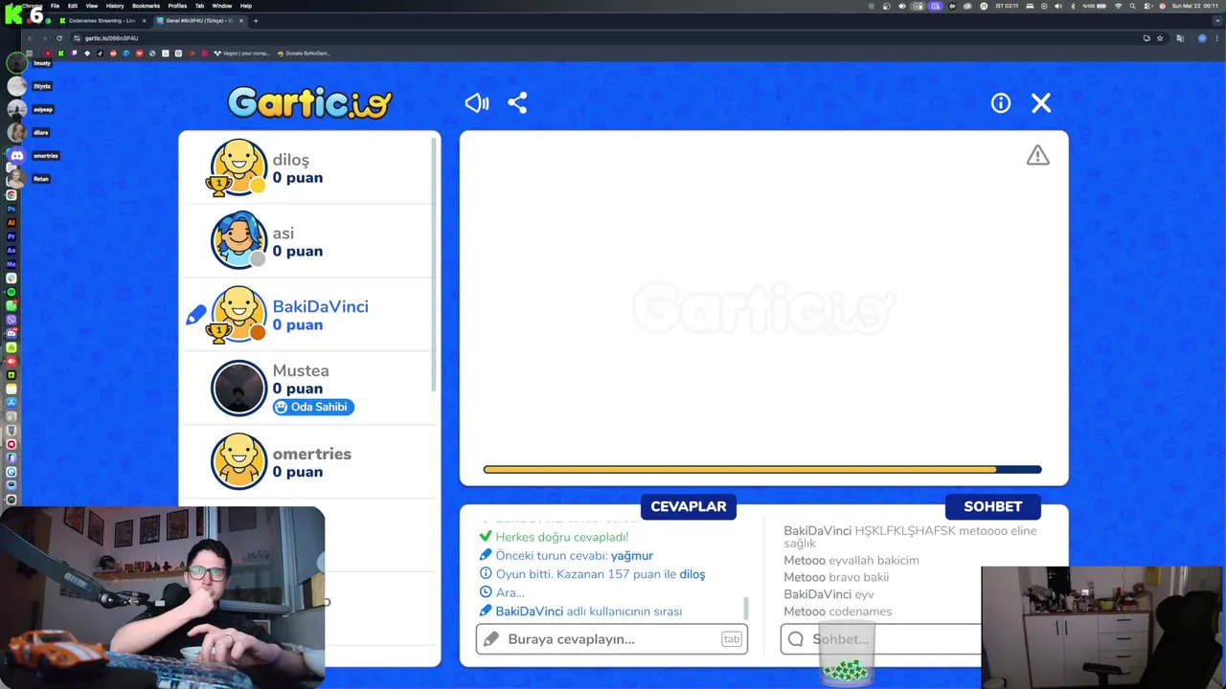Viewport: 1226px width, 689px height.
Task: Open 'Donate ByNoGam...' bookmark
Action: (x=304, y=54)
